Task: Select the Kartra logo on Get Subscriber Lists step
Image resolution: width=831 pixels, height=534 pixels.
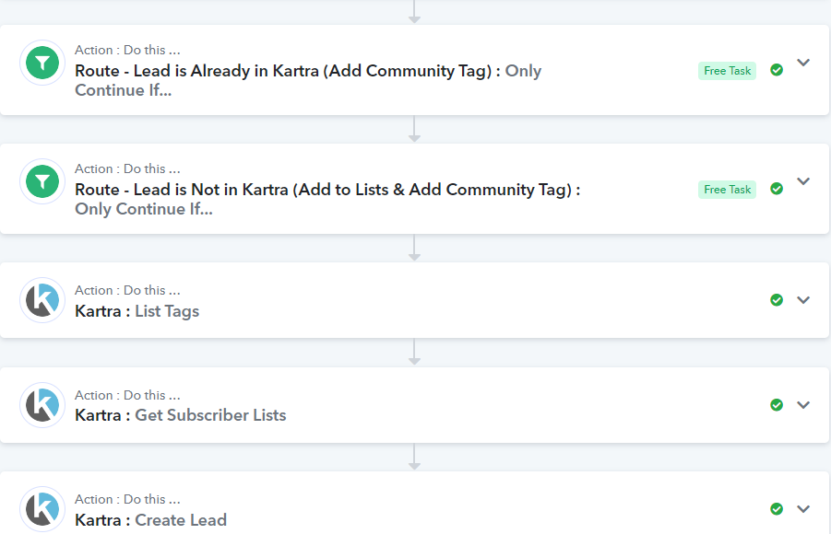Action: [x=42, y=405]
